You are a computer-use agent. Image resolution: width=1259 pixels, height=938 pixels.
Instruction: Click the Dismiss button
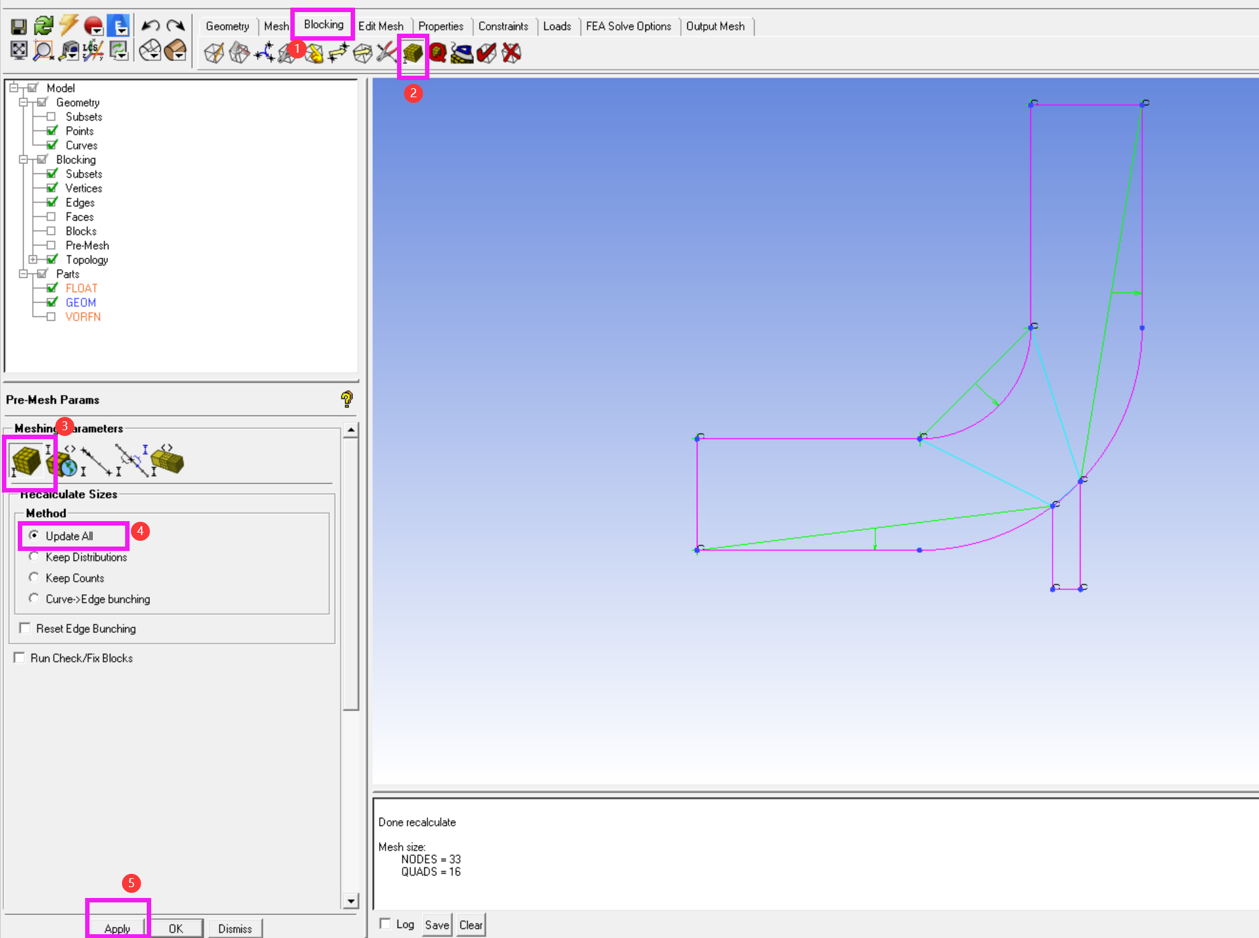point(235,928)
